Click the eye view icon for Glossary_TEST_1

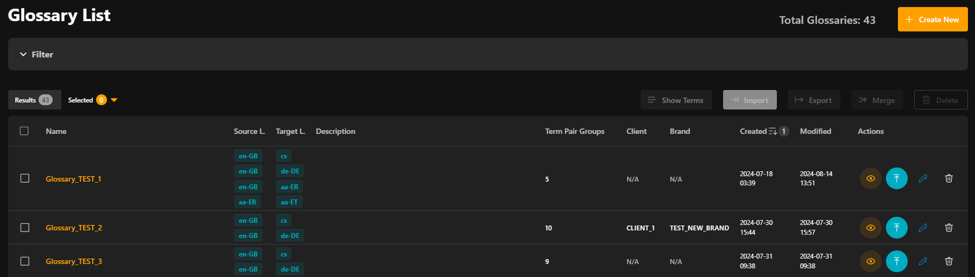870,178
